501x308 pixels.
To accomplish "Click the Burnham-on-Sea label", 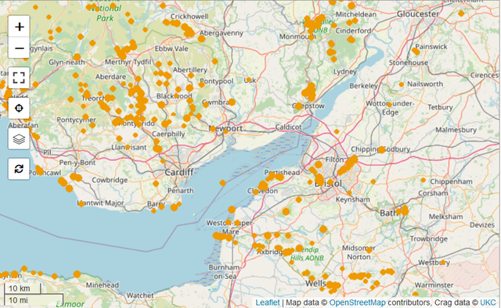I will pos(225,271).
